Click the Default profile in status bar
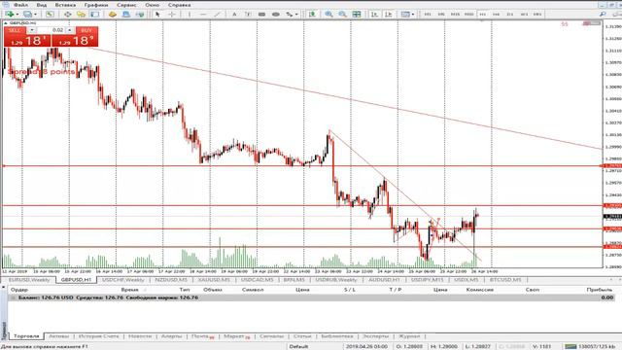Viewport: 622px width, 350px height. (x=298, y=346)
